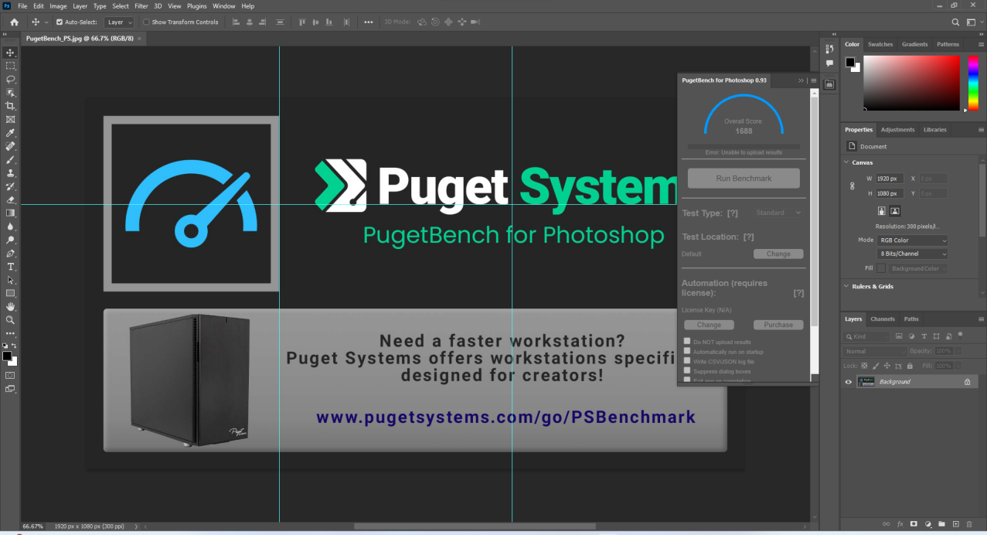Select the Eyedropper tool
The height and width of the screenshot is (535, 987).
(x=10, y=133)
